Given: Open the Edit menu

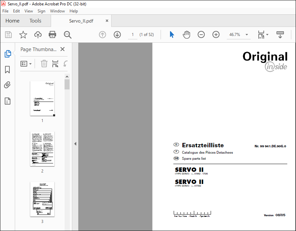Looking at the screenshot, I should click(x=16, y=11).
